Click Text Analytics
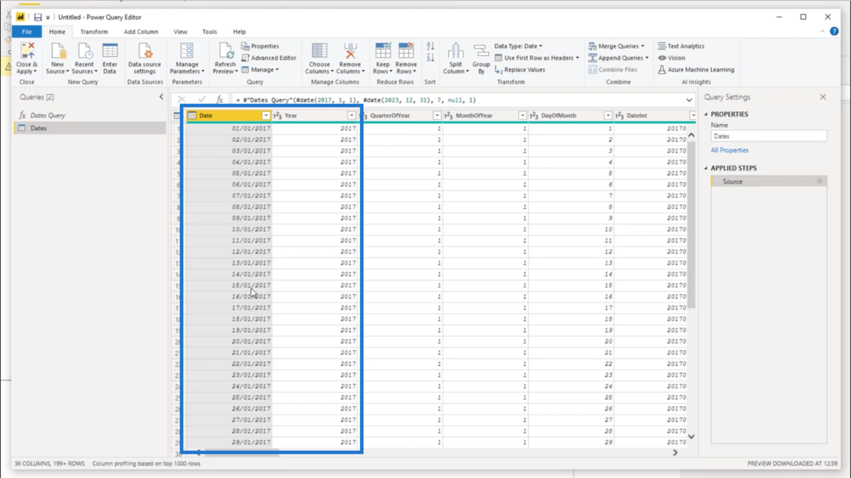Image resolution: width=851 pixels, height=478 pixels. pos(681,46)
